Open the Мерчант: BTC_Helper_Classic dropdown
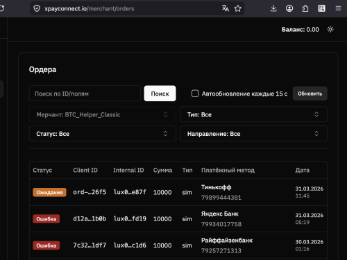 103,114
